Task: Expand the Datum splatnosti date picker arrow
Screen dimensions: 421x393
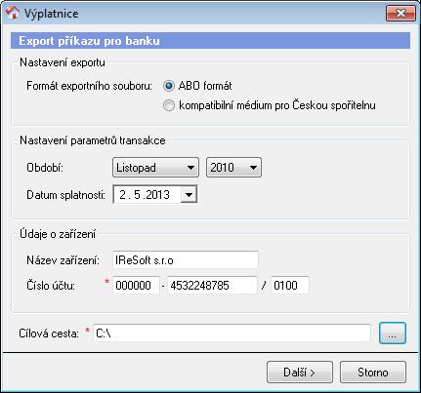Action: click(189, 195)
